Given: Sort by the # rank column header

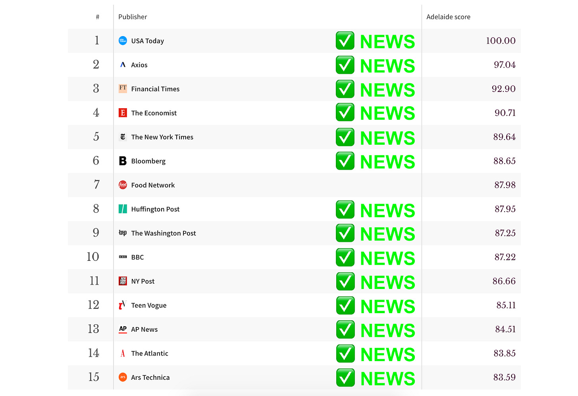Looking at the screenshot, I should point(97,17).
